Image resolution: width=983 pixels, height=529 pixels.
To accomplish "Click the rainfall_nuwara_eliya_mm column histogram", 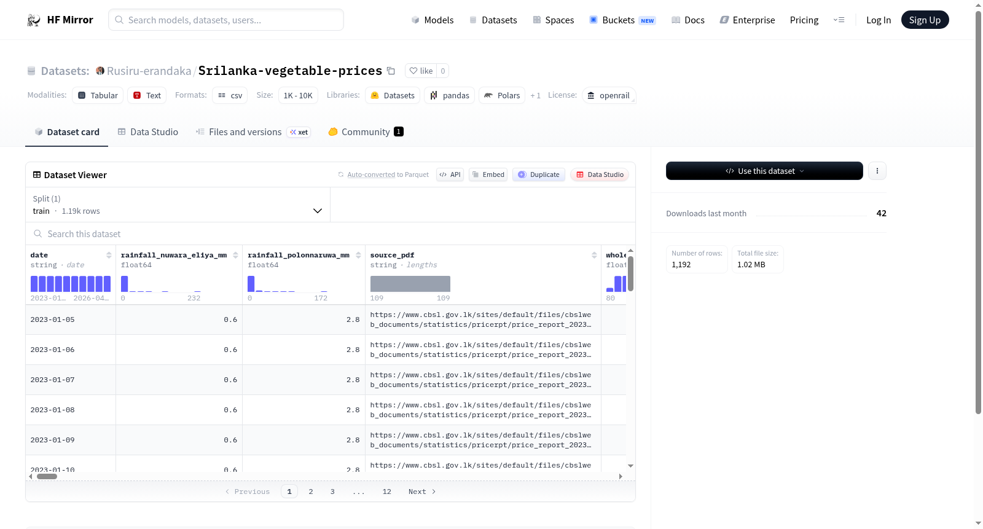I will click(161, 284).
